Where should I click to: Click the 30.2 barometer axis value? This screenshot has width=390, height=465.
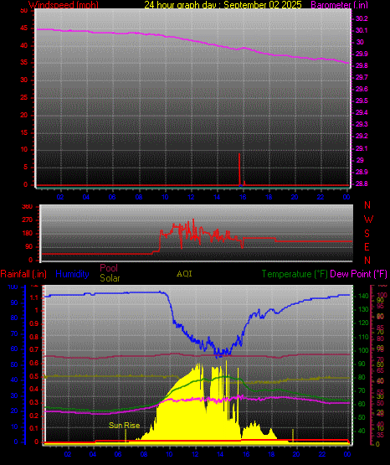[x=362, y=18]
